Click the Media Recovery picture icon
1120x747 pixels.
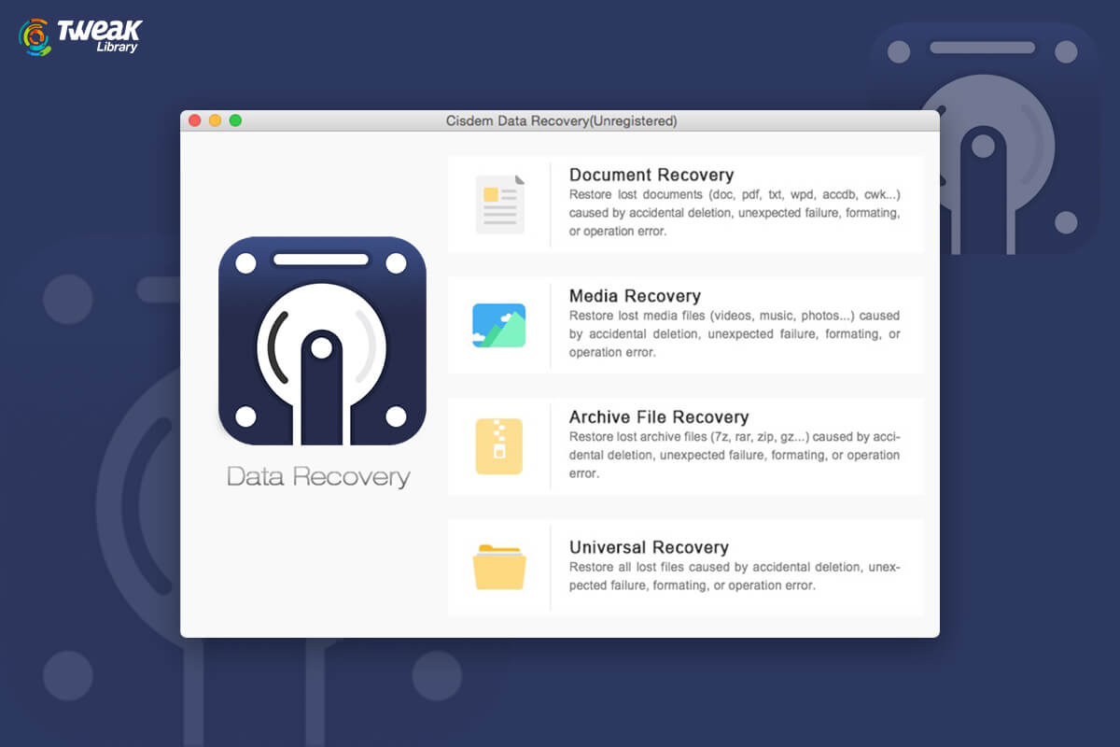pos(500,325)
